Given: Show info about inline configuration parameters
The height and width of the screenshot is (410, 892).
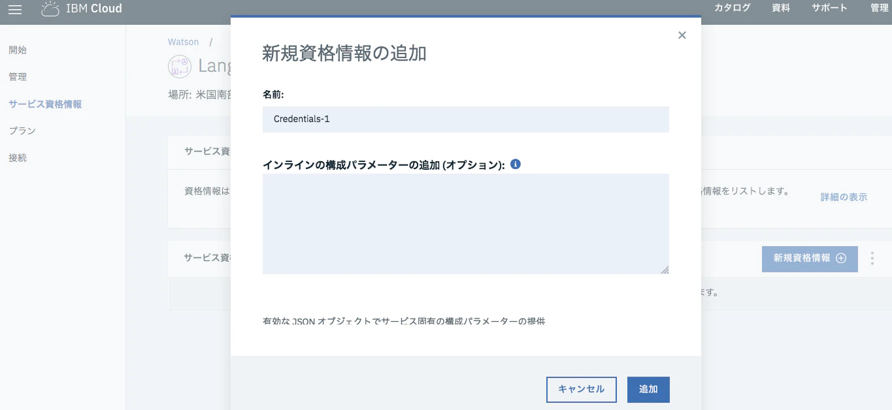Looking at the screenshot, I should pyautogui.click(x=515, y=165).
